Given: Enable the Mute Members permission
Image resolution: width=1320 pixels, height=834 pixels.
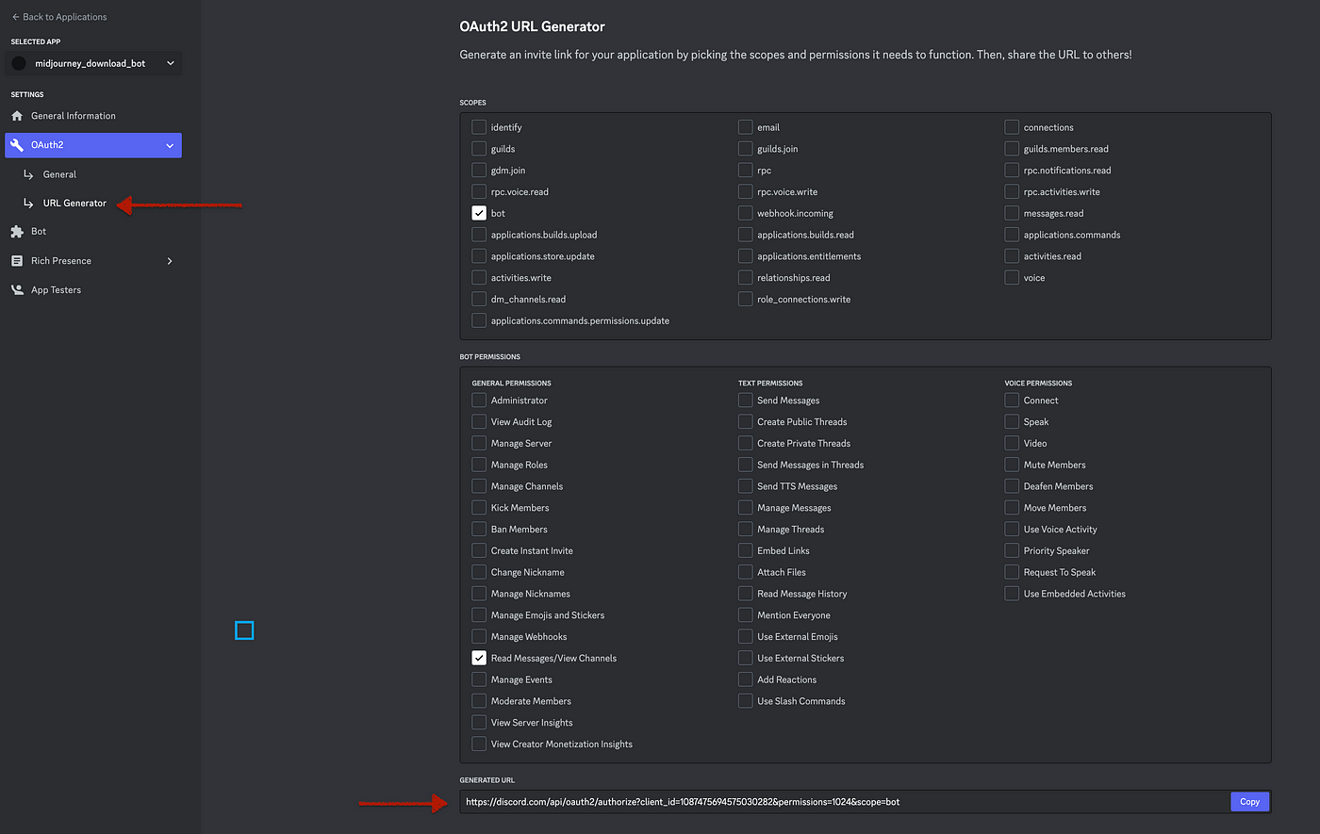Looking at the screenshot, I should tap(1012, 465).
